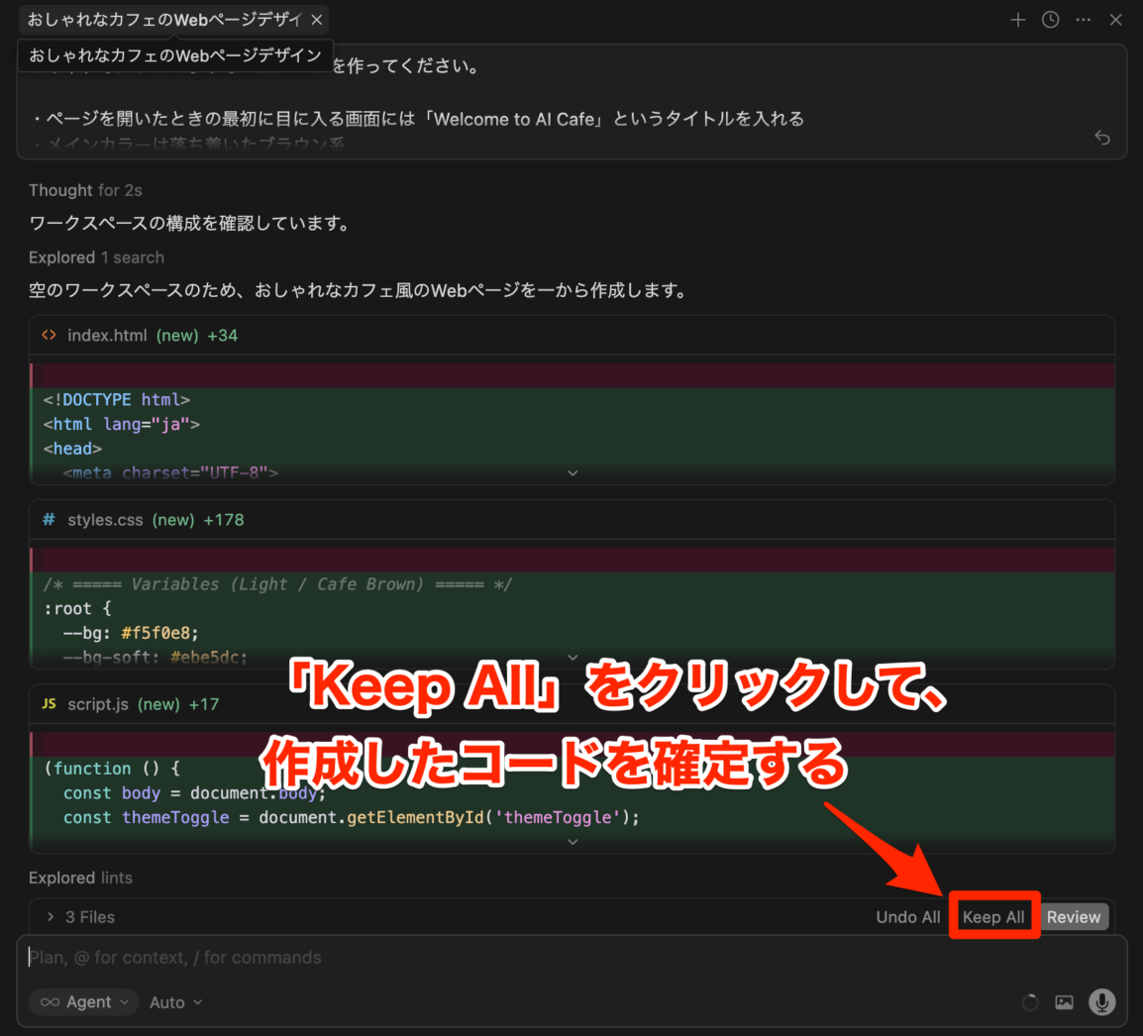Image resolution: width=1143 pixels, height=1036 pixels.
Task: Click the Review button
Action: pyautogui.click(x=1074, y=916)
